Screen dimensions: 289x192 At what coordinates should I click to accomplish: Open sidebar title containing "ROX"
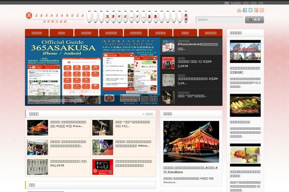[245, 70]
